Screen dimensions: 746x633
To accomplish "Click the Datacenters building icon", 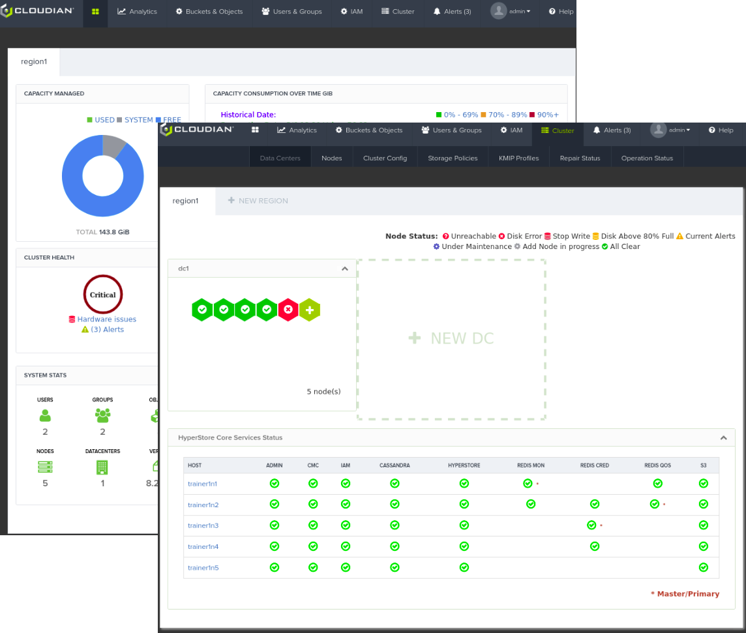I will (102, 467).
